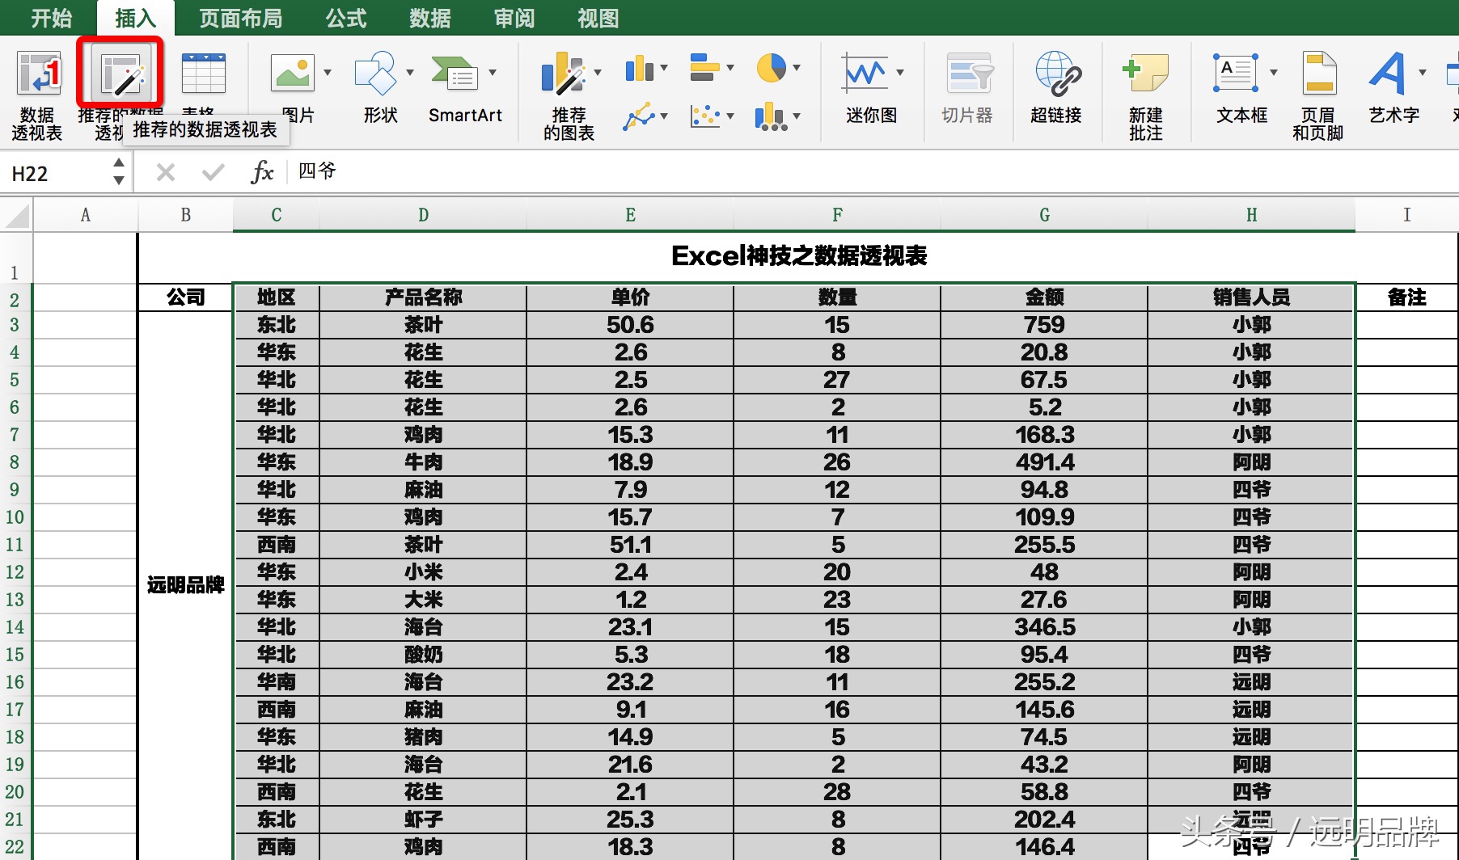
Task: Select the Insert (插入) tab
Action: coord(135,18)
